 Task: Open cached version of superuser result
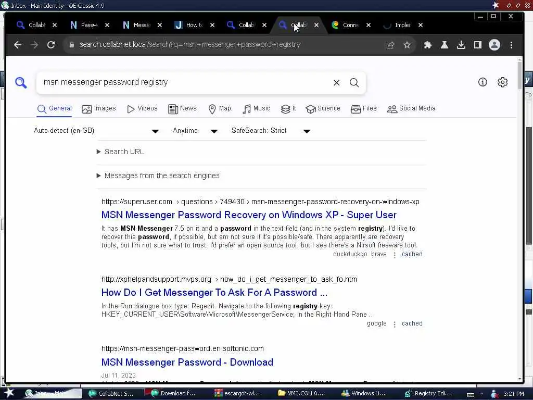(412, 254)
